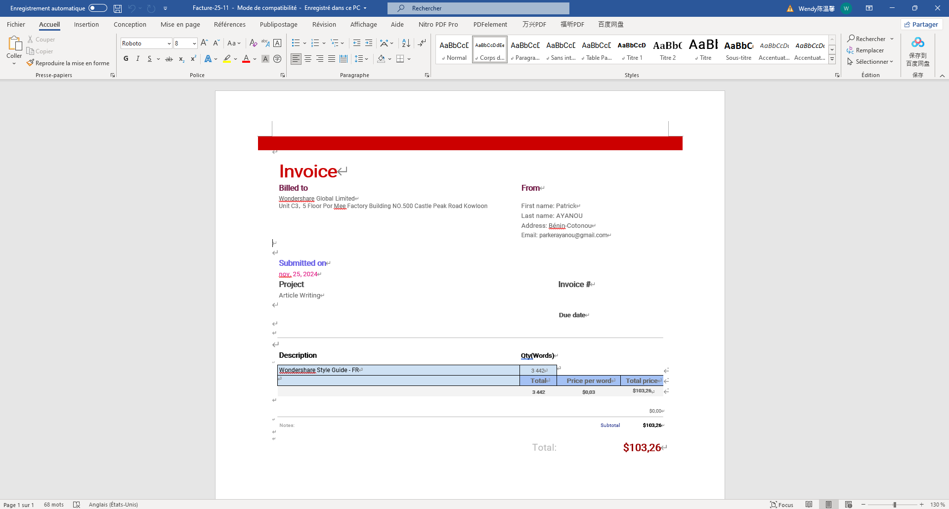Click the Coller paste icon
949x509 pixels.
pyautogui.click(x=14, y=44)
